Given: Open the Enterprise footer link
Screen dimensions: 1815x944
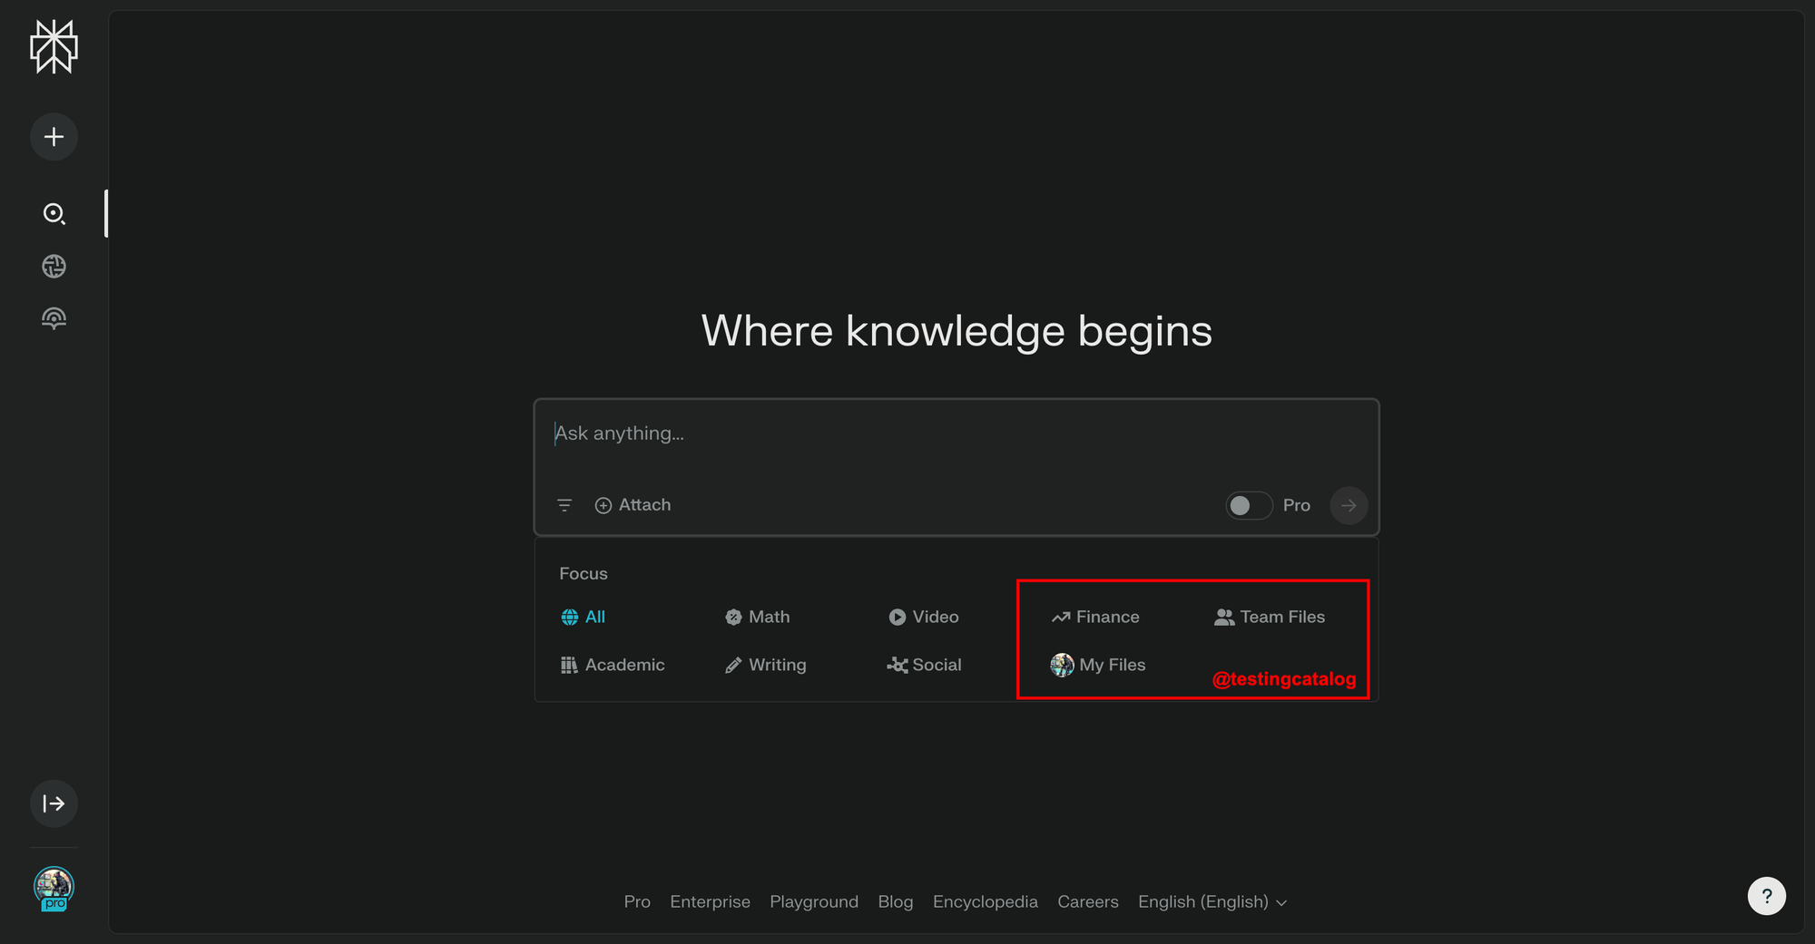Looking at the screenshot, I should pyautogui.click(x=710, y=901).
